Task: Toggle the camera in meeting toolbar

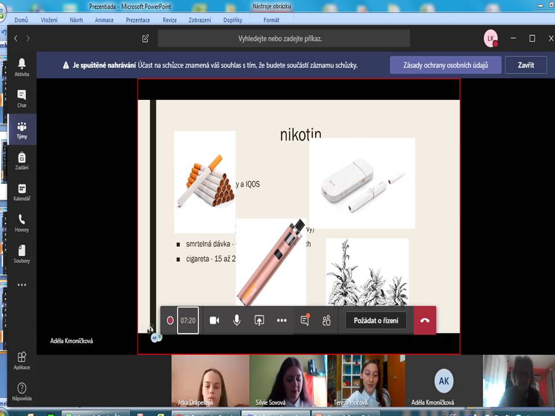Action: 214,321
